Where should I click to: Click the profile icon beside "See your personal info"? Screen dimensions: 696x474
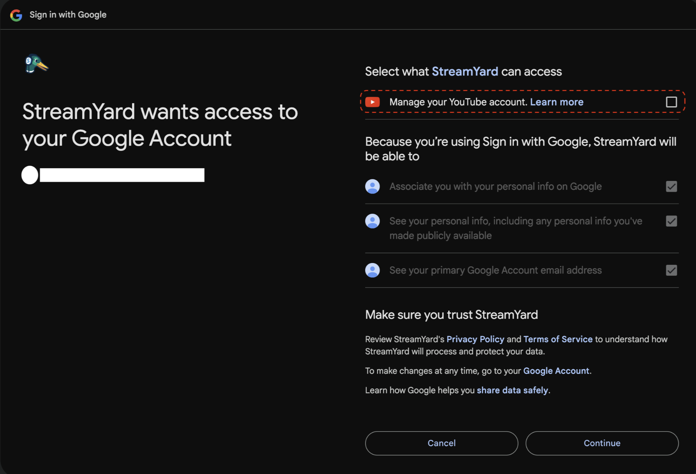372,221
